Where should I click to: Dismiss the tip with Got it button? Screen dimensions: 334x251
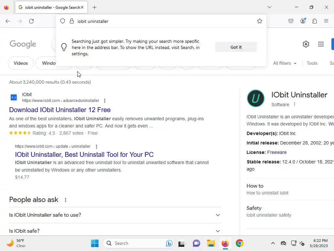(x=236, y=47)
